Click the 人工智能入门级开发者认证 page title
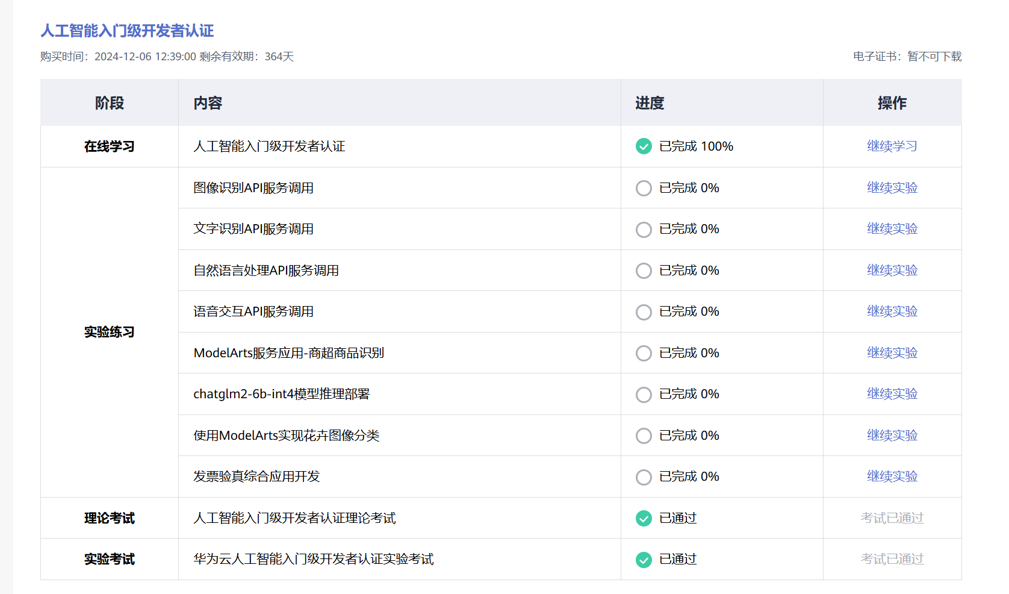1009x594 pixels. coord(127,31)
